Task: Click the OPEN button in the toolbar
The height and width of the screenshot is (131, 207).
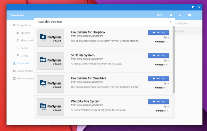Action: (x=160, y=15)
